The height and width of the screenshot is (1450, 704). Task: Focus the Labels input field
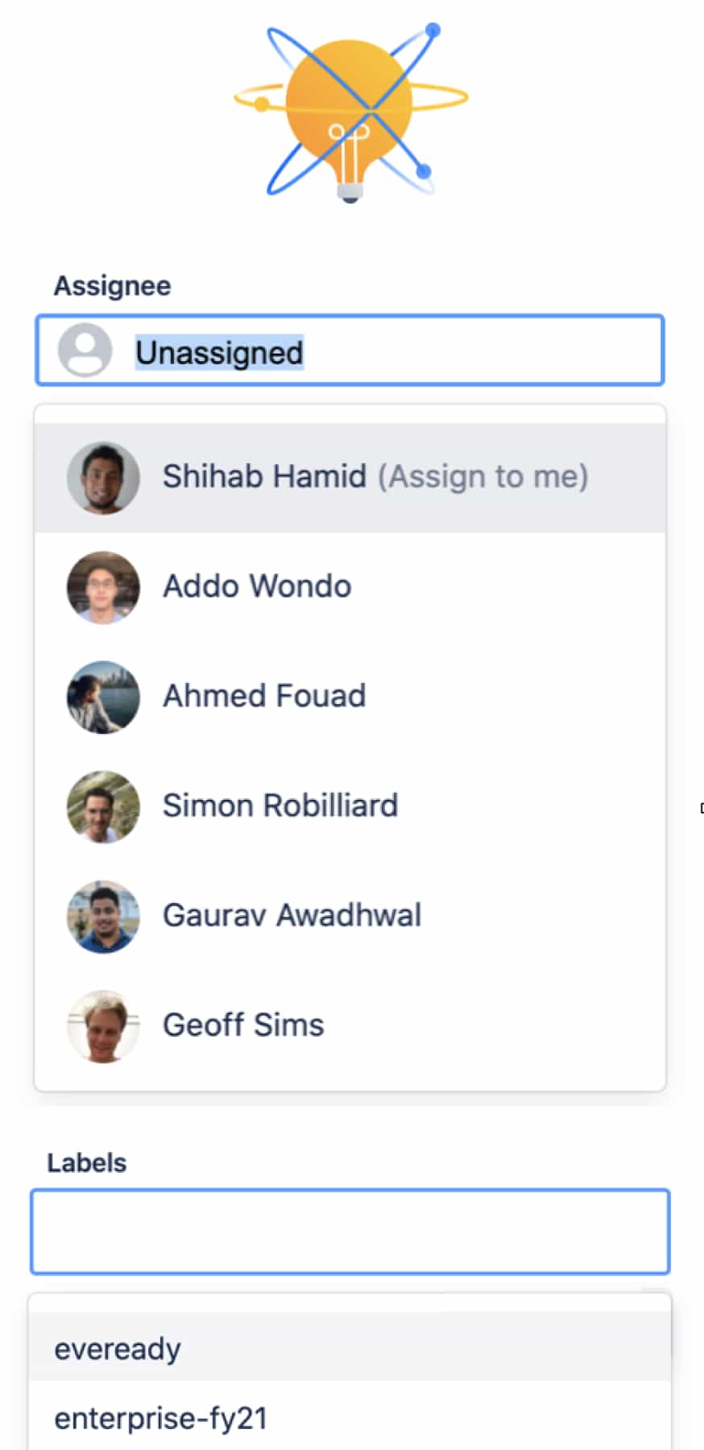pyautogui.click(x=350, y=1232)
